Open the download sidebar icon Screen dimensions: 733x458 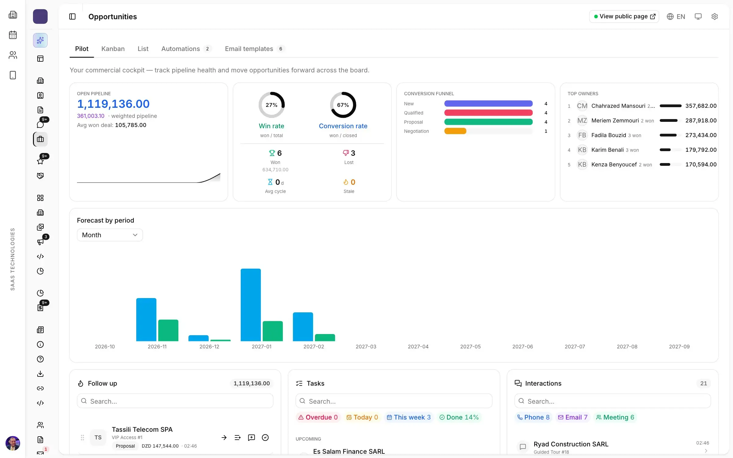click(x=40, y=374)
